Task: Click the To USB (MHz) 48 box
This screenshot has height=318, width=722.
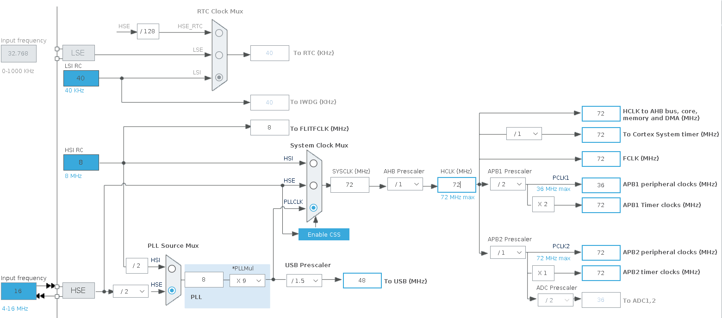Action: click(362, 281)
